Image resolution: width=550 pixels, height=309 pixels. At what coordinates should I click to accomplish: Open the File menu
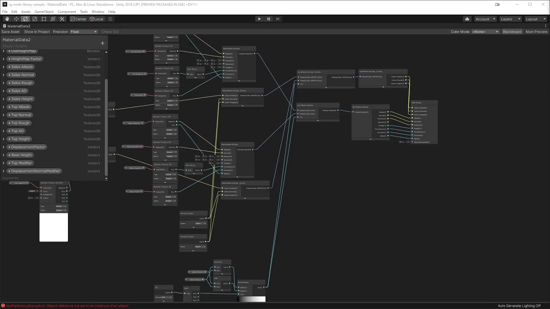pos(5,12)
